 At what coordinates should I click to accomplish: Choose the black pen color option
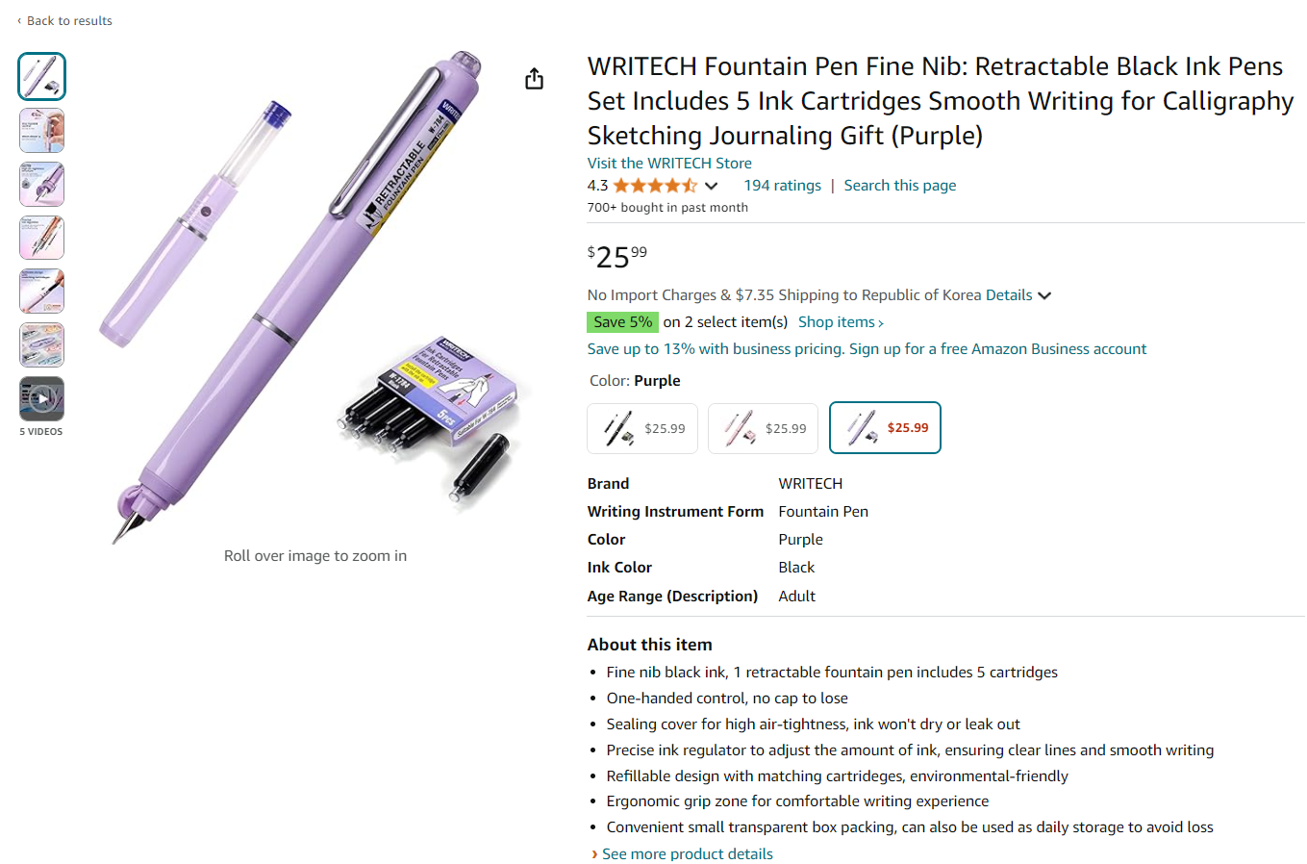(642, 428)
